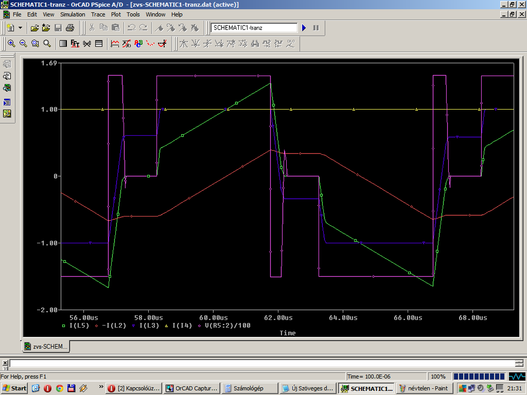This screenshot has height=395, width=527.
Task: Open the Help menu
Action: click(177, 14)
